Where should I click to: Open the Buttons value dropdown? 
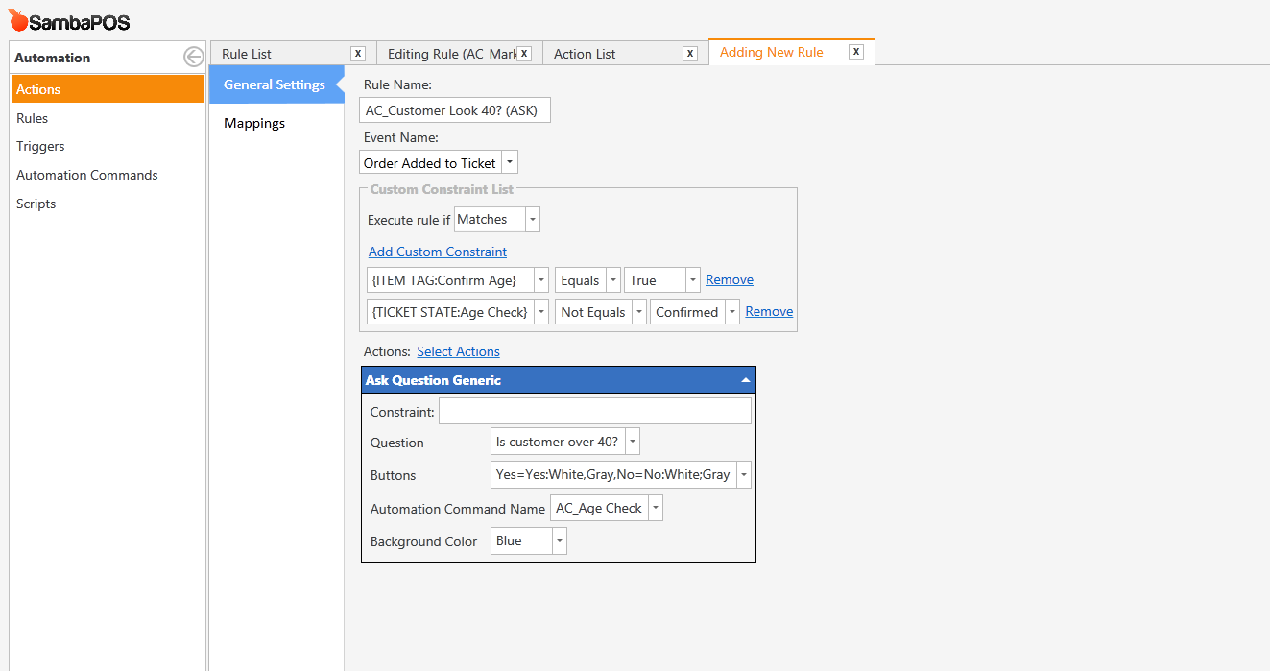[744, 474]
